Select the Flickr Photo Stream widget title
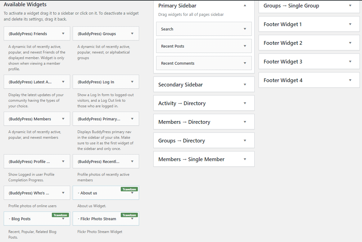The width and height of the screenshot is (362, 242). [x=97, y=219]
